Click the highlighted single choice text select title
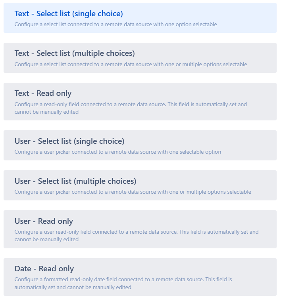Viewport: 281px width, 301px height. [69, 13]
